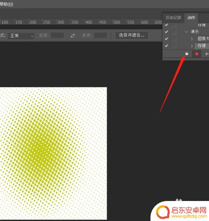Expand the highlighted 存储 step arrow
The height and width of the screenshot is (221, 209).
(x=192, y=46)
